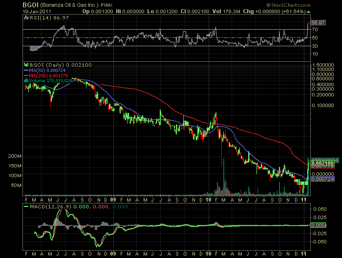Click the MACD 0.050 axis label
Viewport: 342px width, 258px height.
320,209
